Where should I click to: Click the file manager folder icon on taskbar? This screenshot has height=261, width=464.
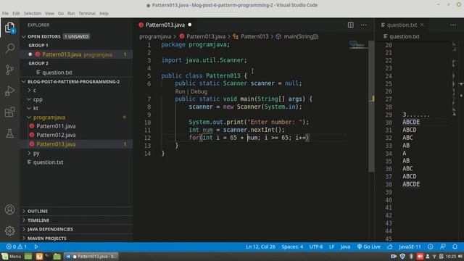[x=57, y=256]
